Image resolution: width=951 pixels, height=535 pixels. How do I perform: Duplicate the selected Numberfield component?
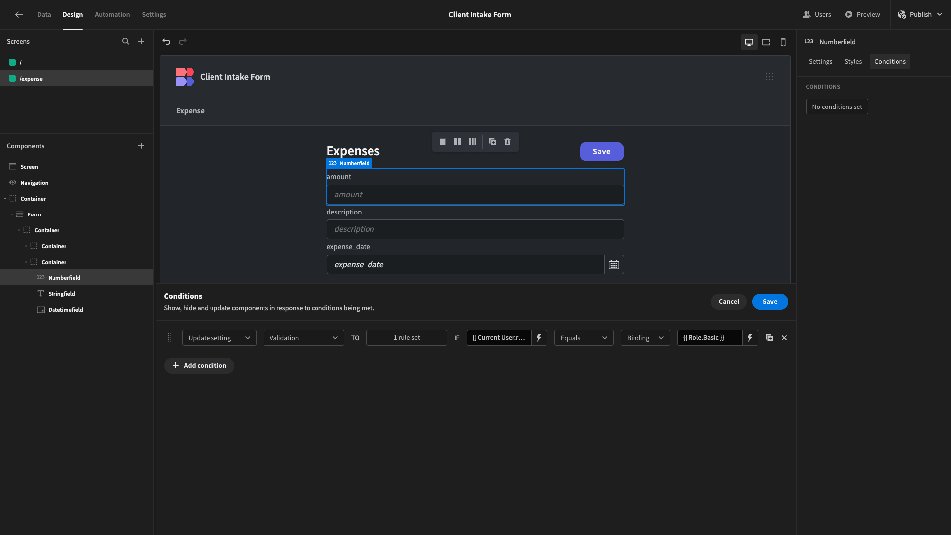(x=493, y=142)
